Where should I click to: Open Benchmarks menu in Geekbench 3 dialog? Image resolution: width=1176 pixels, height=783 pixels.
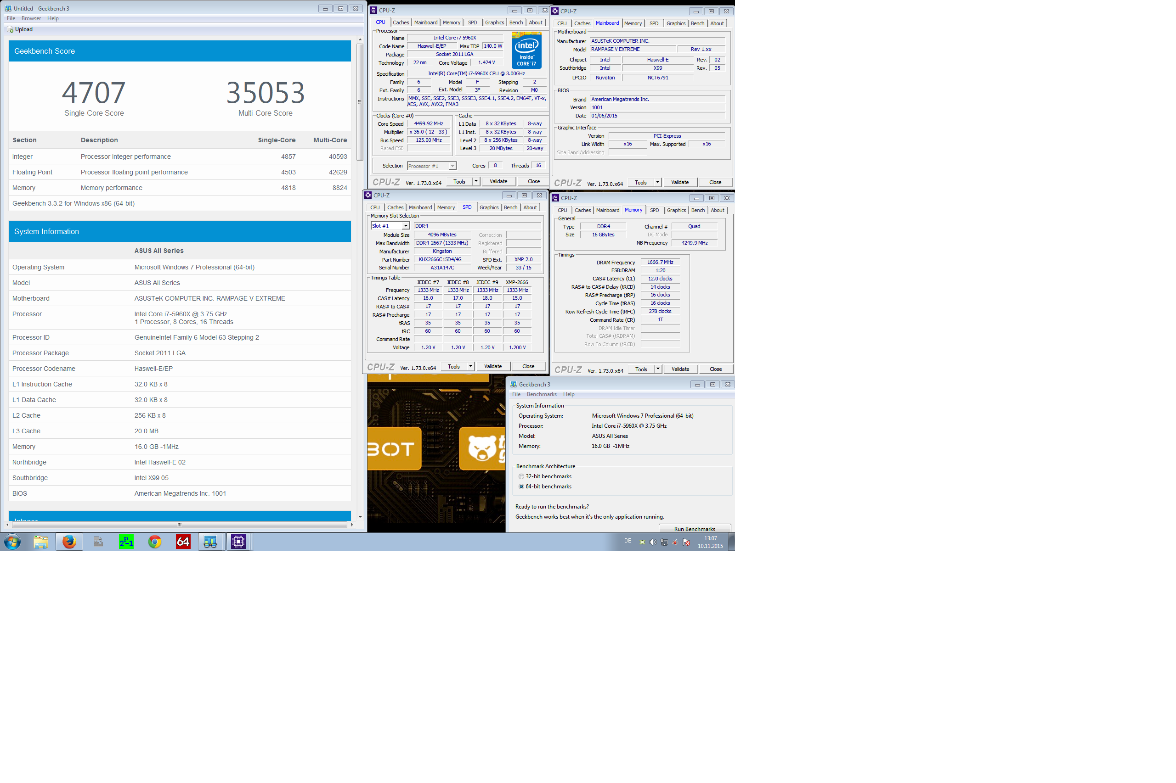click(542, 394)
